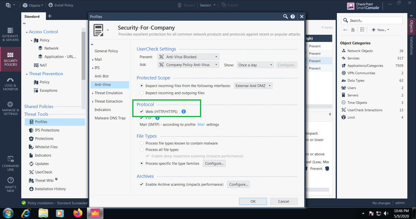The image size is (416, 219).
Task: Open the Prevent Anti-Virus Blocked dropdown
Action: (189, 57)
